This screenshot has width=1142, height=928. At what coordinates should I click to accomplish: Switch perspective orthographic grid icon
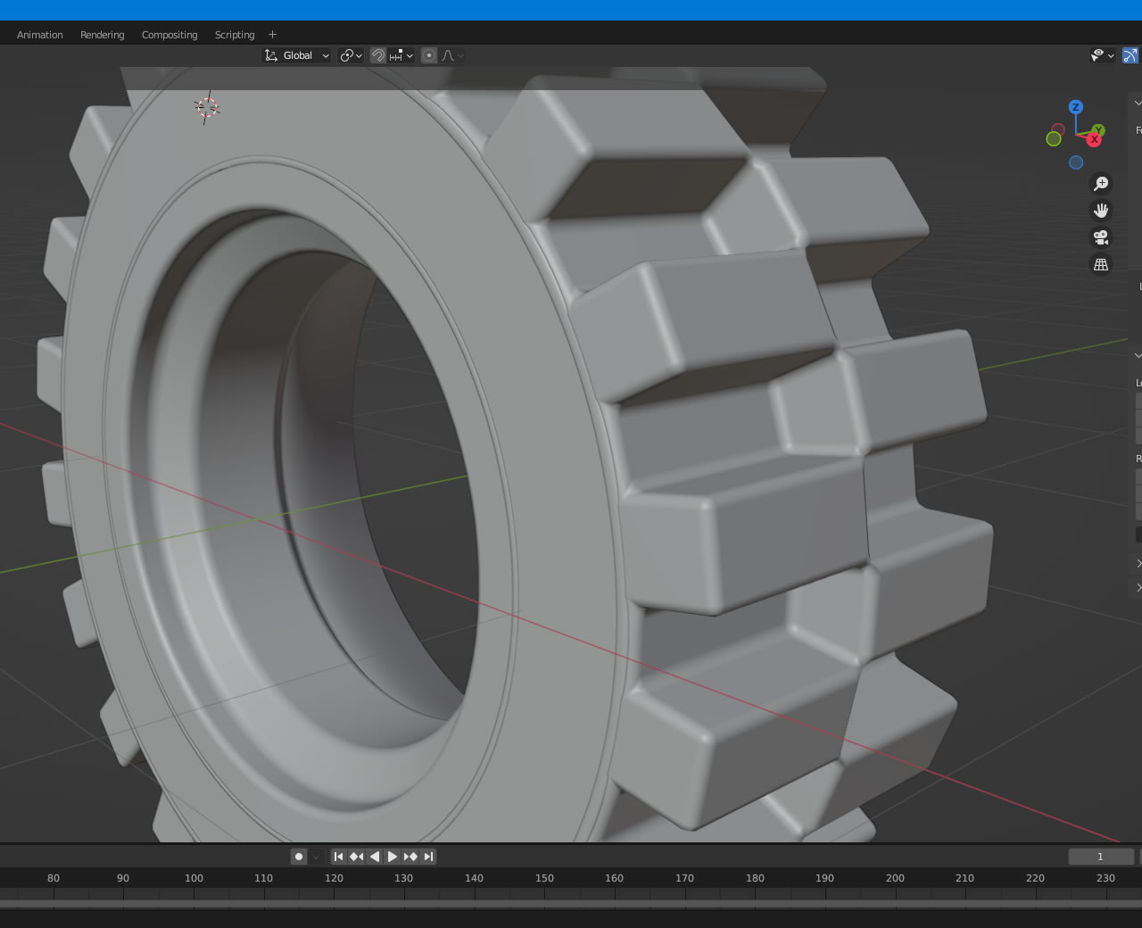coord(1101,264)
